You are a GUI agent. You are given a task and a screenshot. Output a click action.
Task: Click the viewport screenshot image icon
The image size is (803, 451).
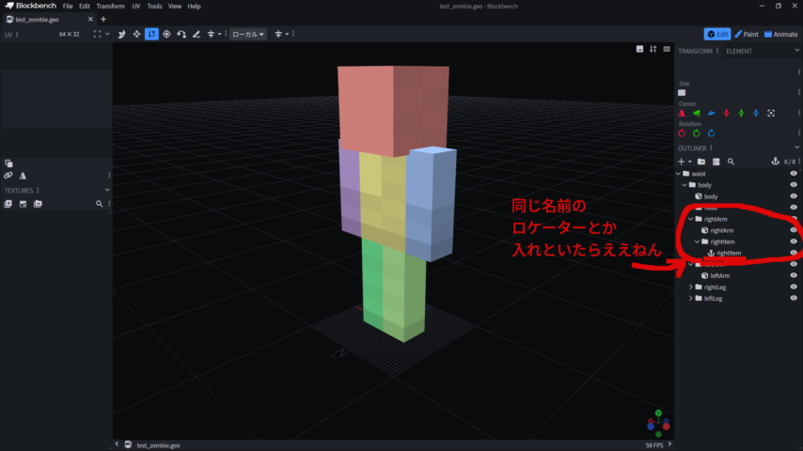pyautogui.click(x=639, y=49)
